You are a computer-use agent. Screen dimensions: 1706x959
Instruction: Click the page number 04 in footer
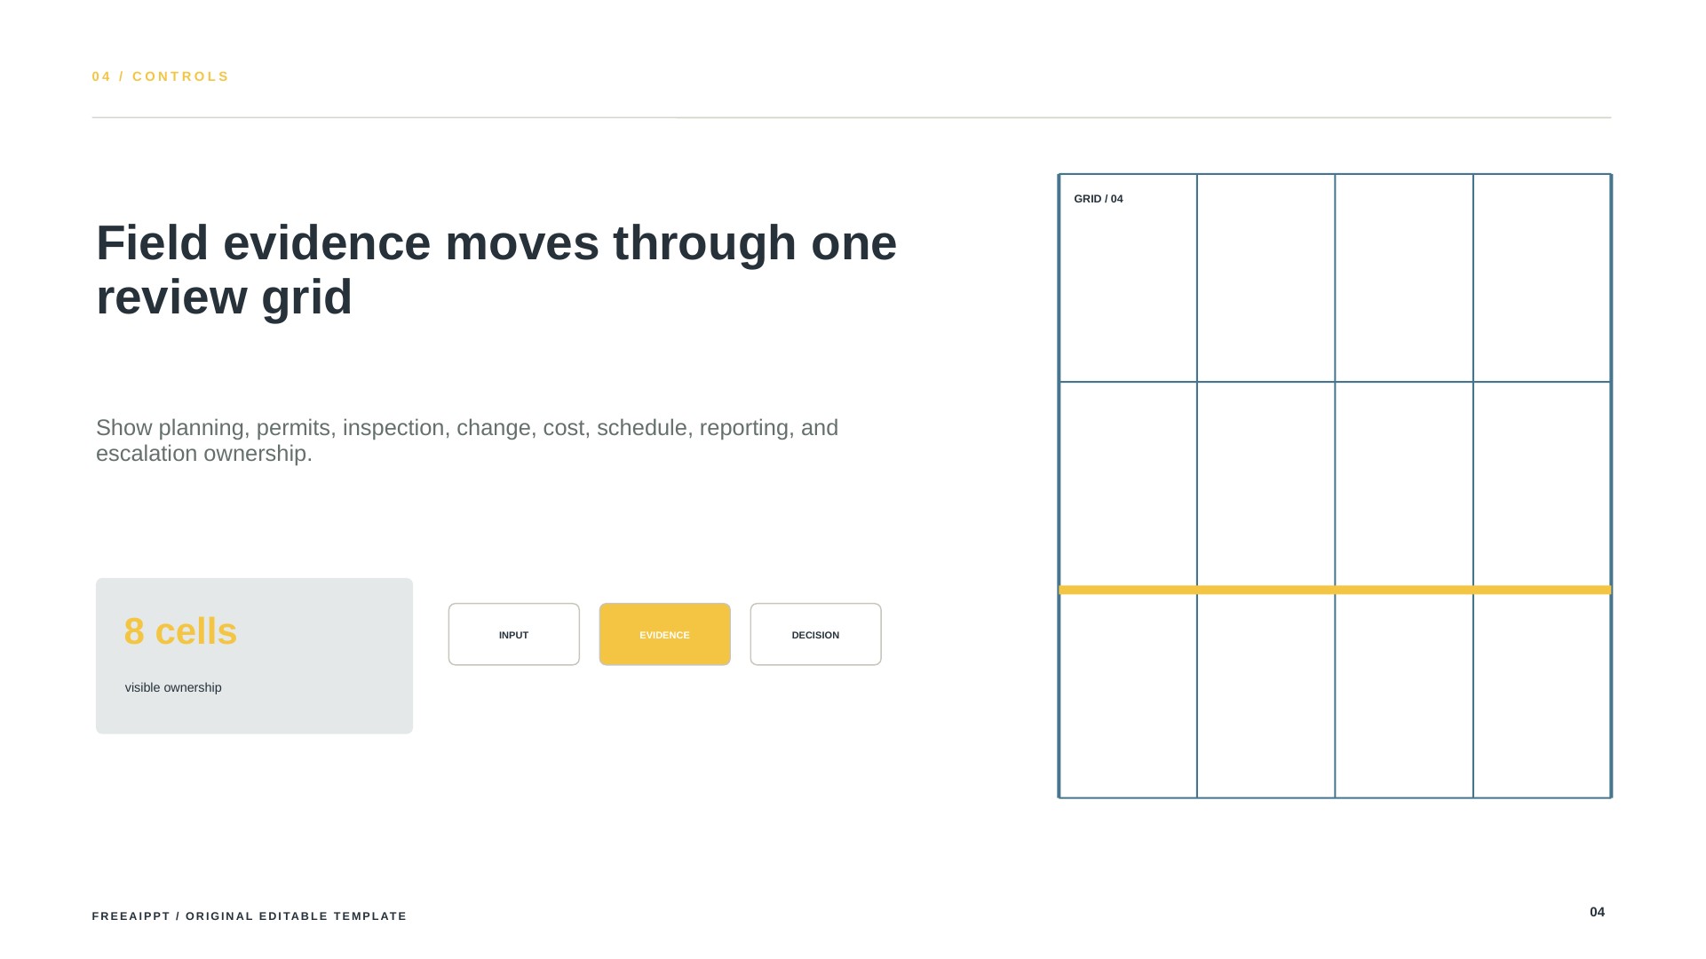(x=1597, y=912)
